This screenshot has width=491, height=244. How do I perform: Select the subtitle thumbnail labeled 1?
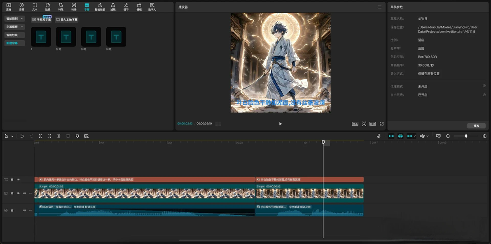click(41, 37)
